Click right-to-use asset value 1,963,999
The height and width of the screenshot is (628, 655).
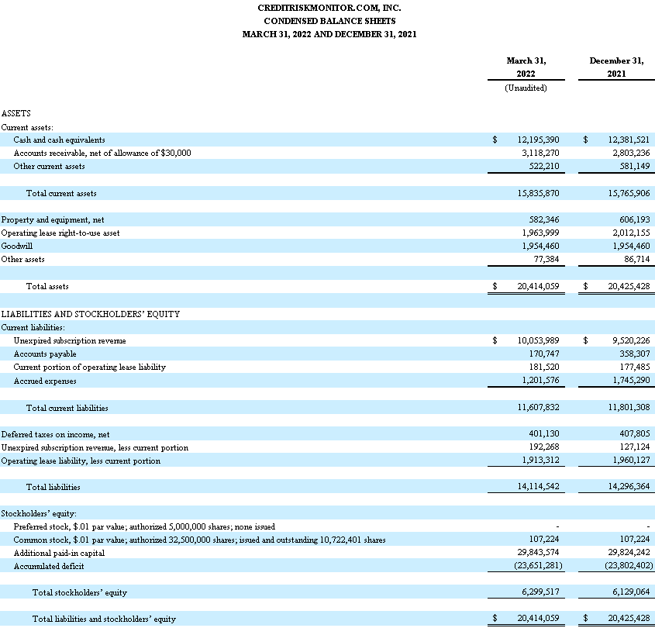[540, 233]
